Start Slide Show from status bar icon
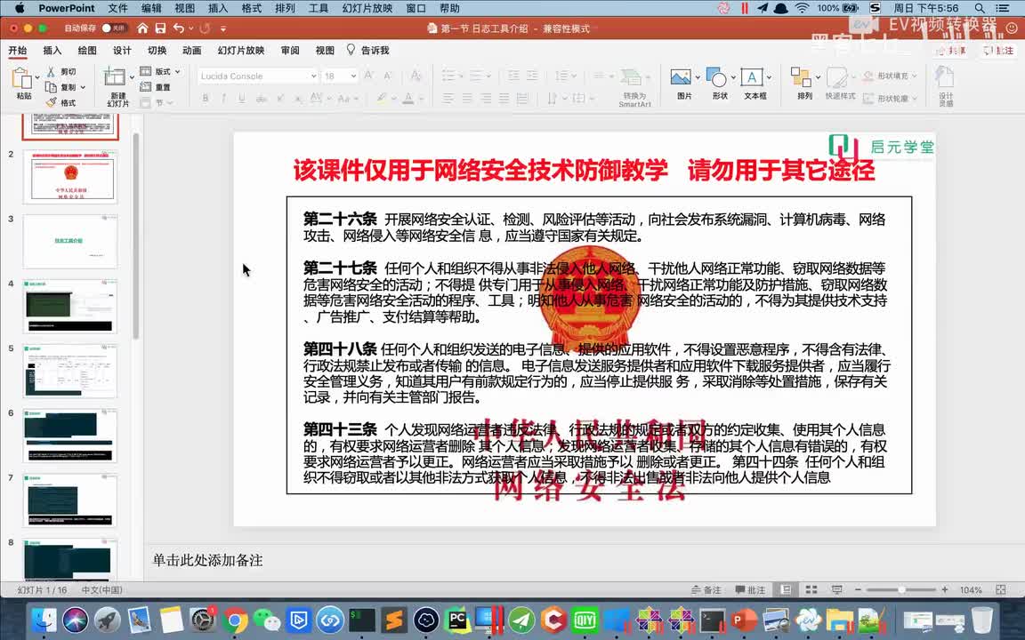Image resolution: width=1025 pixels, height=640 pixels. click(x=836, y=589)
